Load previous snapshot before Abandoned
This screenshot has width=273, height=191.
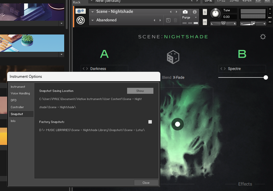(x=154, y=20)
